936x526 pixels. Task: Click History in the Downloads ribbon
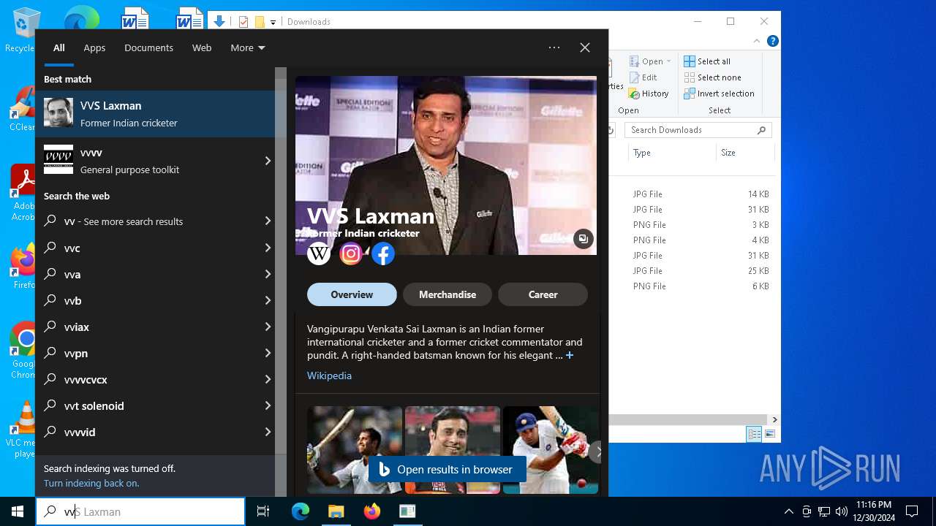pos(649,94)
